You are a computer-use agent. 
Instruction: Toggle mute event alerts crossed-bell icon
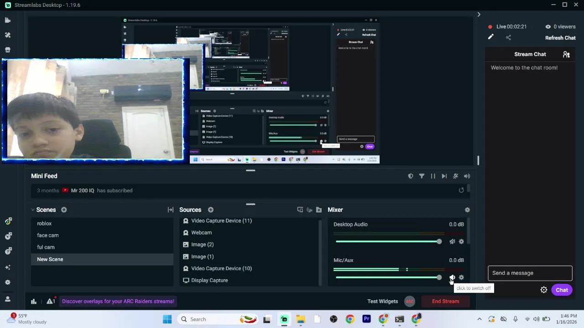click(455, 176)
